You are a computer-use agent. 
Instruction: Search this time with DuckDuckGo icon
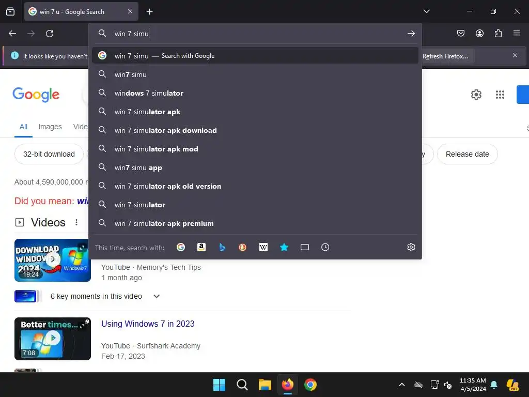coord(243,248)
